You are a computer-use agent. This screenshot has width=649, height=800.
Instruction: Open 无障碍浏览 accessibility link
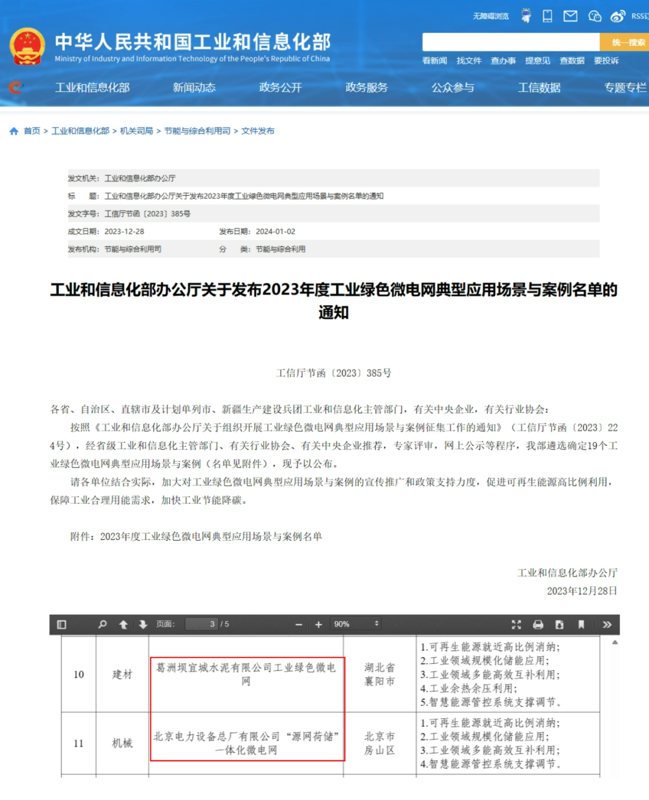(490, 16)
